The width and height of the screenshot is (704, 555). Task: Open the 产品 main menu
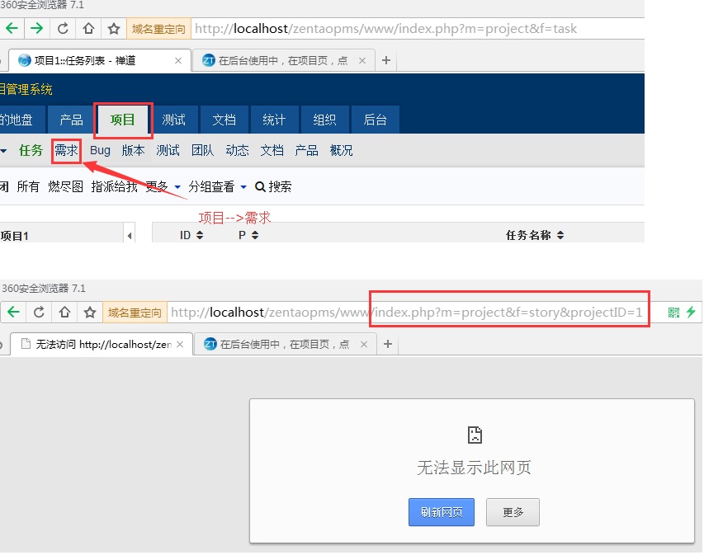pos(71,120)
